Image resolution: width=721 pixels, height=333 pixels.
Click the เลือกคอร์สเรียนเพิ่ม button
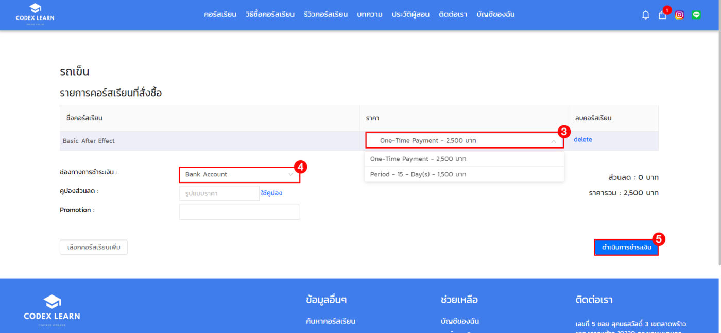(x=94, y=247)
